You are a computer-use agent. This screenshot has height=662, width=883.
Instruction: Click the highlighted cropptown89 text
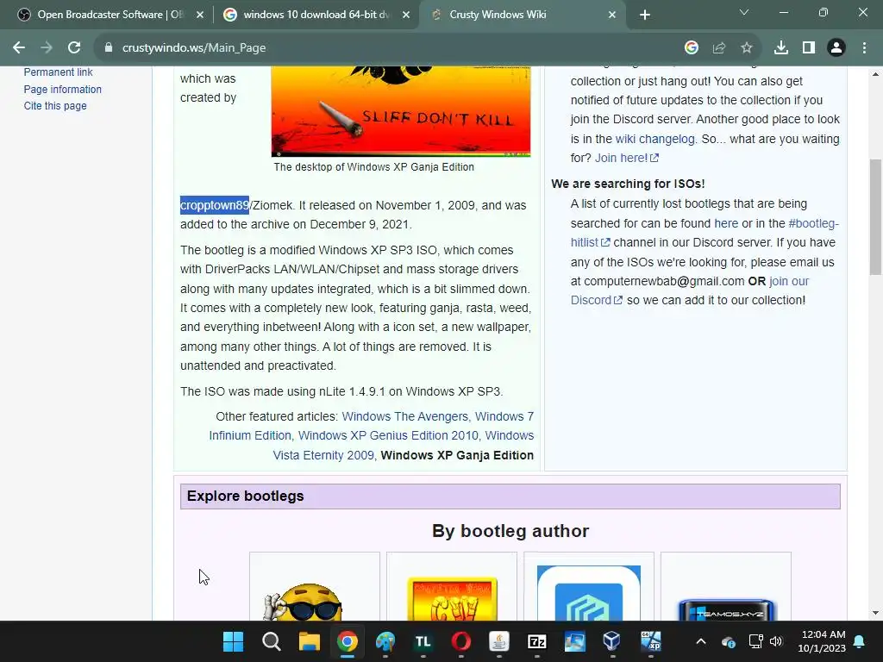pos(215,205)
